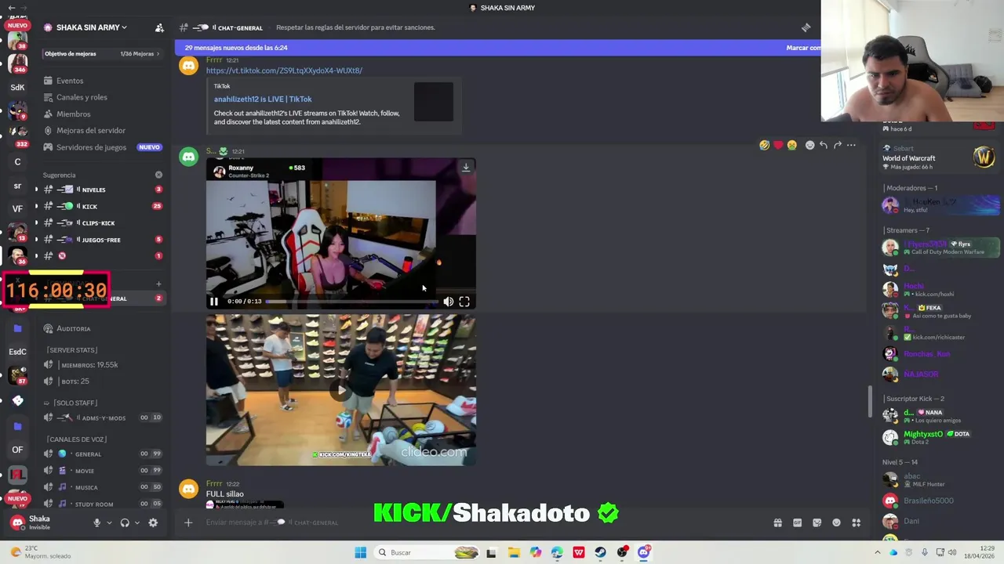The image size is (1004, 564).
Task: Forward the message with the forward icon
Action: click(x=838, y=145)
